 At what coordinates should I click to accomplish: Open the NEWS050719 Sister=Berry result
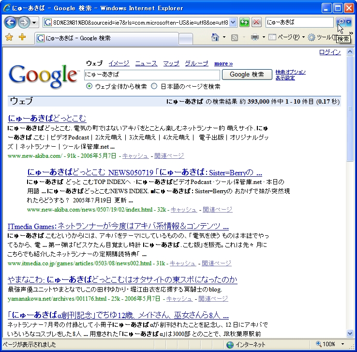pyautogui.click(x=145, y=172)
